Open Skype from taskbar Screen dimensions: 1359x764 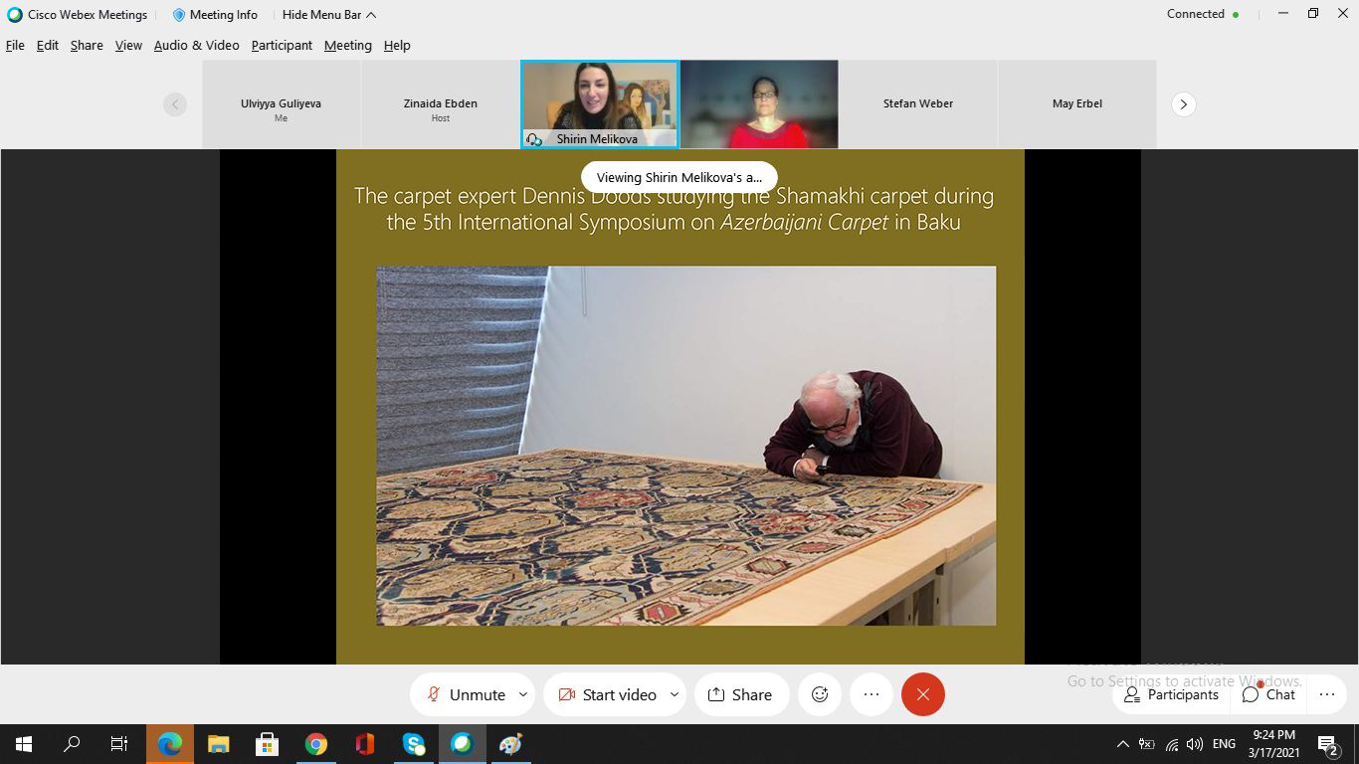click(x=413, y=744)
